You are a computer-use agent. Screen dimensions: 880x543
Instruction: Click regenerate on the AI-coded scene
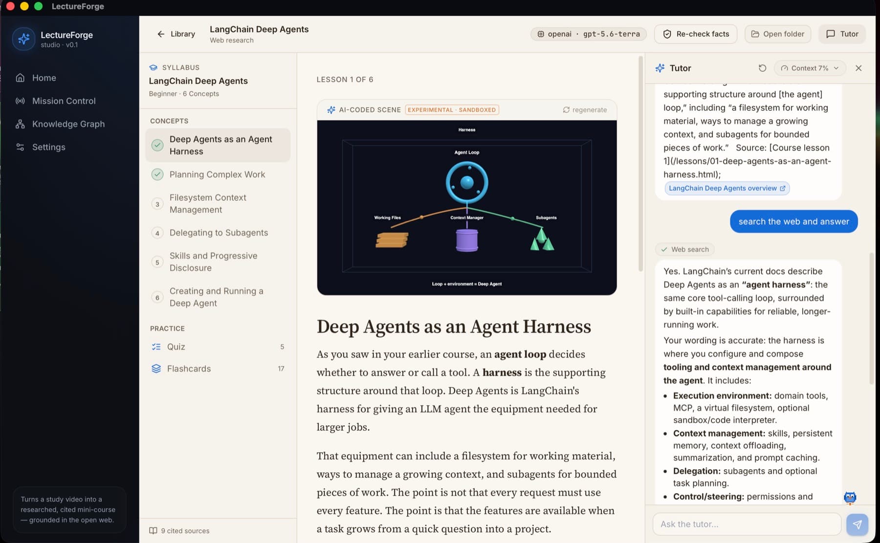(x=585, y=109)
